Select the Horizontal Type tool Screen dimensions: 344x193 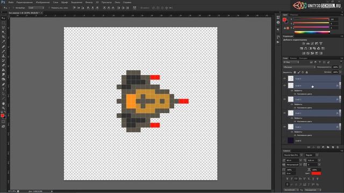[3, 89]
